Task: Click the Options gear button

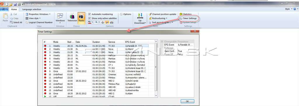Action: 126,14
